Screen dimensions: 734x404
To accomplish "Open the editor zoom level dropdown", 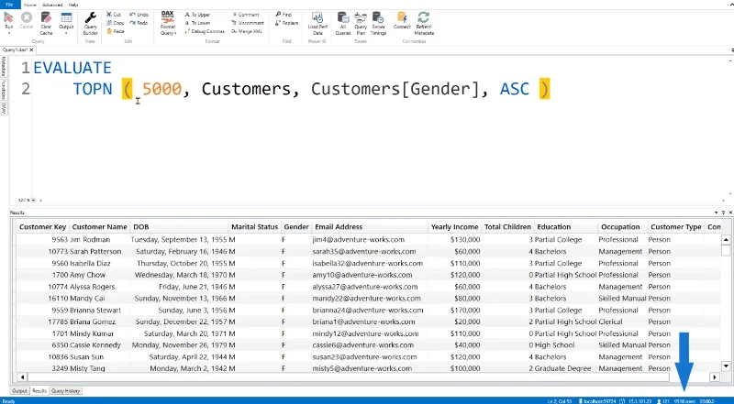I will tap(33, 200).
